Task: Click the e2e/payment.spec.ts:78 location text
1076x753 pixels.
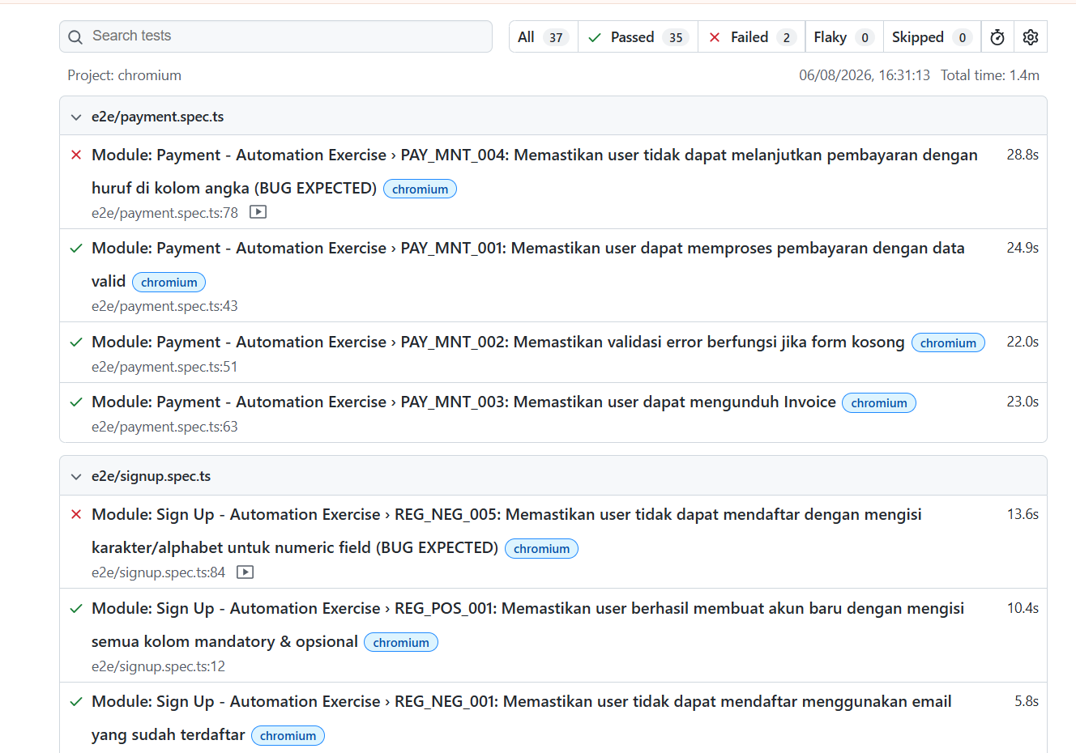Action: pyautogui.click(x=164, y=213)
